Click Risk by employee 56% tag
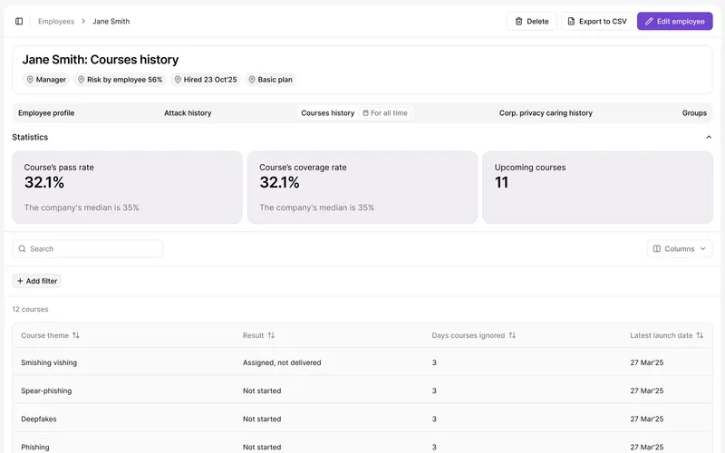The height and width of the screenshot is (453, 725). 120,80
